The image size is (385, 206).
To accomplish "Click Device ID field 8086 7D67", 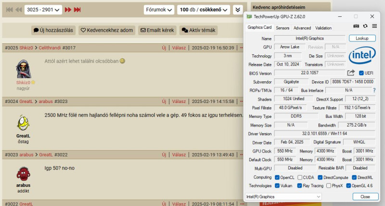I will 353,81.
